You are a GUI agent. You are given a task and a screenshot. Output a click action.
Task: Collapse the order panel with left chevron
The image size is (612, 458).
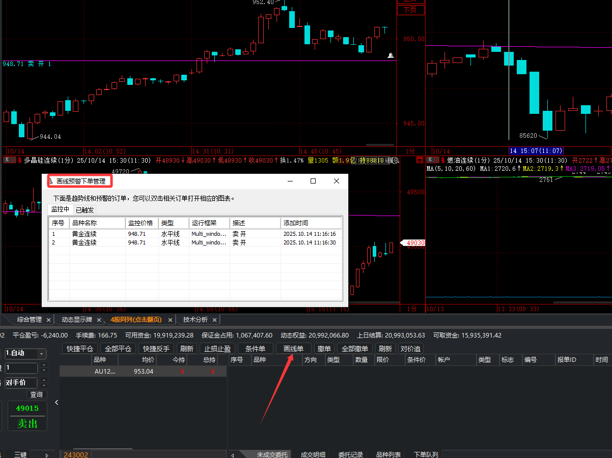pos(57,402)
